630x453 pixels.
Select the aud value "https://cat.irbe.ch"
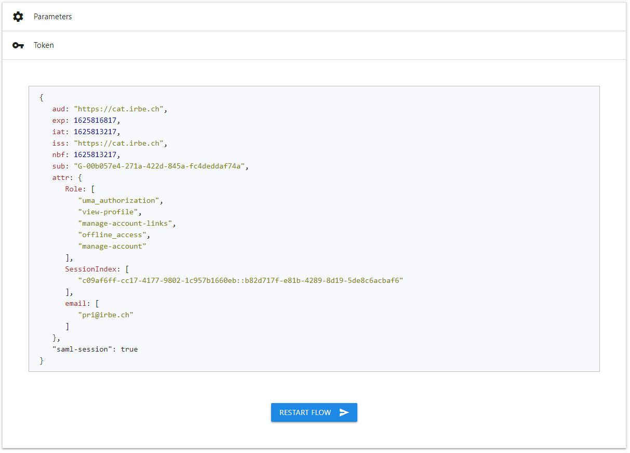click(x=119, y=109)
